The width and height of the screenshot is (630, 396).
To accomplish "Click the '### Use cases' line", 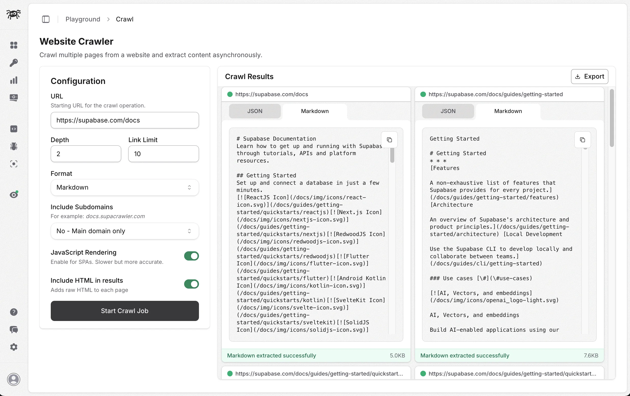I will (481, 278).
